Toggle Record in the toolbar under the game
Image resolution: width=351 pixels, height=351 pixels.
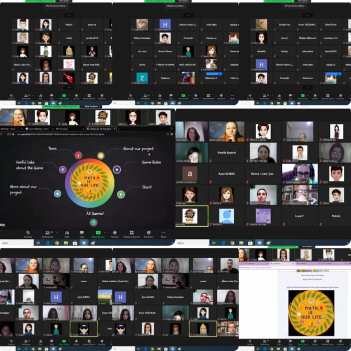(114, 234)
